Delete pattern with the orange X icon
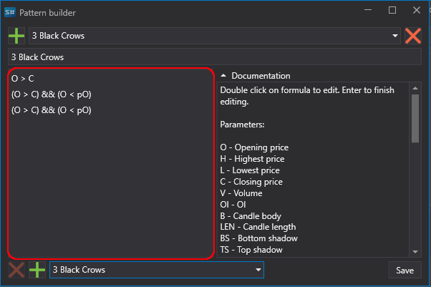The width and height of the screenshot is (431, 287). pyautogui.click(x=413, y=36)
